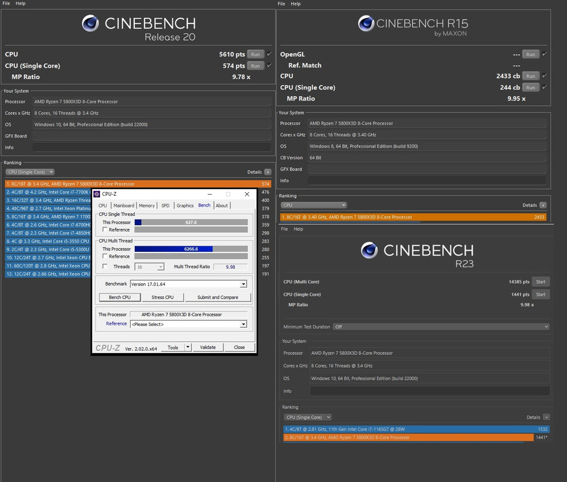
Task: Click the Cinebench Release 20 logo icon
Action: [x=90, y=23]
